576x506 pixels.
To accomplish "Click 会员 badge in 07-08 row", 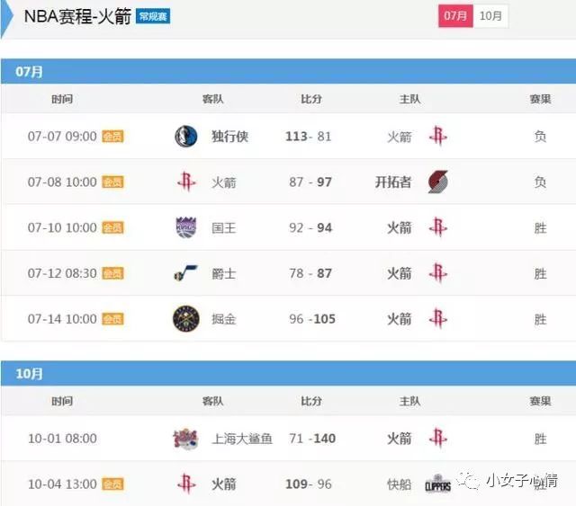I will [x=112, y=182].
